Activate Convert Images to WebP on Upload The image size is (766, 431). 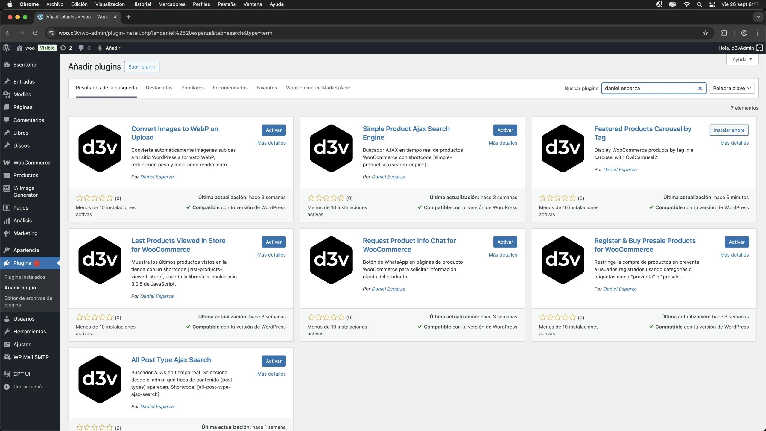point(273,130)
